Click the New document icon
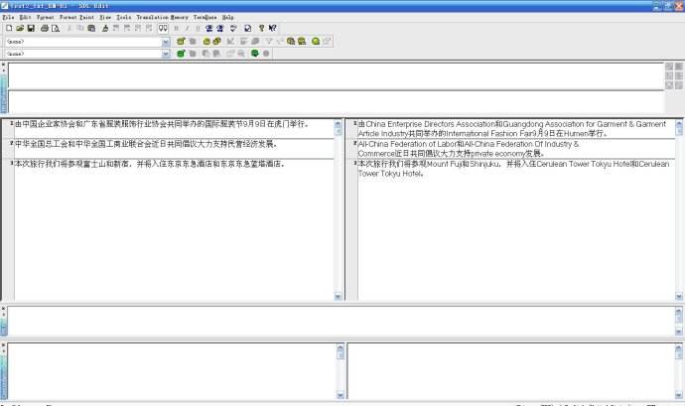The width and height of the screenshot is (685, 406). [9, 29]
